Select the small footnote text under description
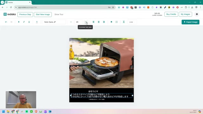Image resolution: width=203 pixels, height=114 pixels. (x=96, y=99)
